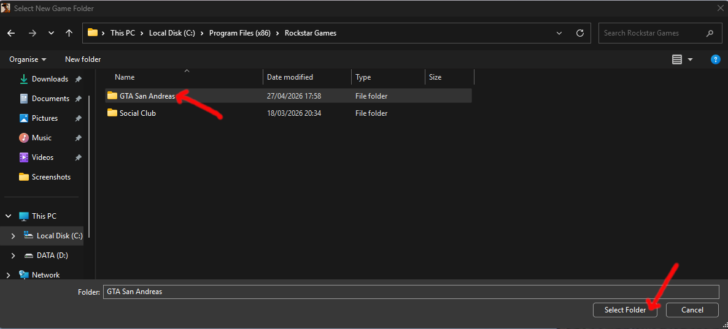
Task: Open the address bar history dropdown
Action: click(560, 33)
